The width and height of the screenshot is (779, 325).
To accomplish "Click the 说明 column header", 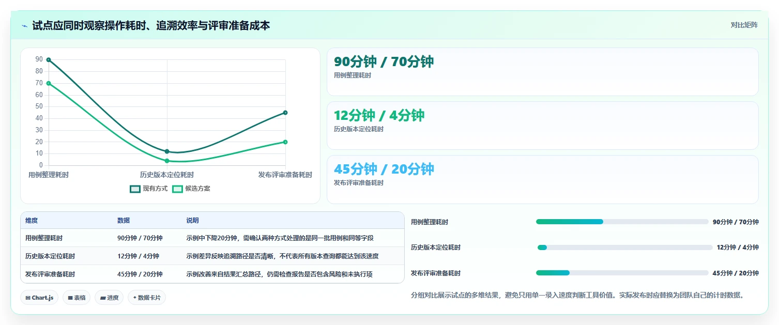I will click(192, 221).
